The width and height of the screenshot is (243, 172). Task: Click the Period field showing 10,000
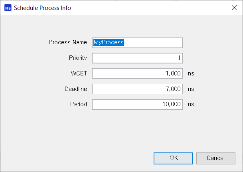pyautogui.click(x=137, y=105)
